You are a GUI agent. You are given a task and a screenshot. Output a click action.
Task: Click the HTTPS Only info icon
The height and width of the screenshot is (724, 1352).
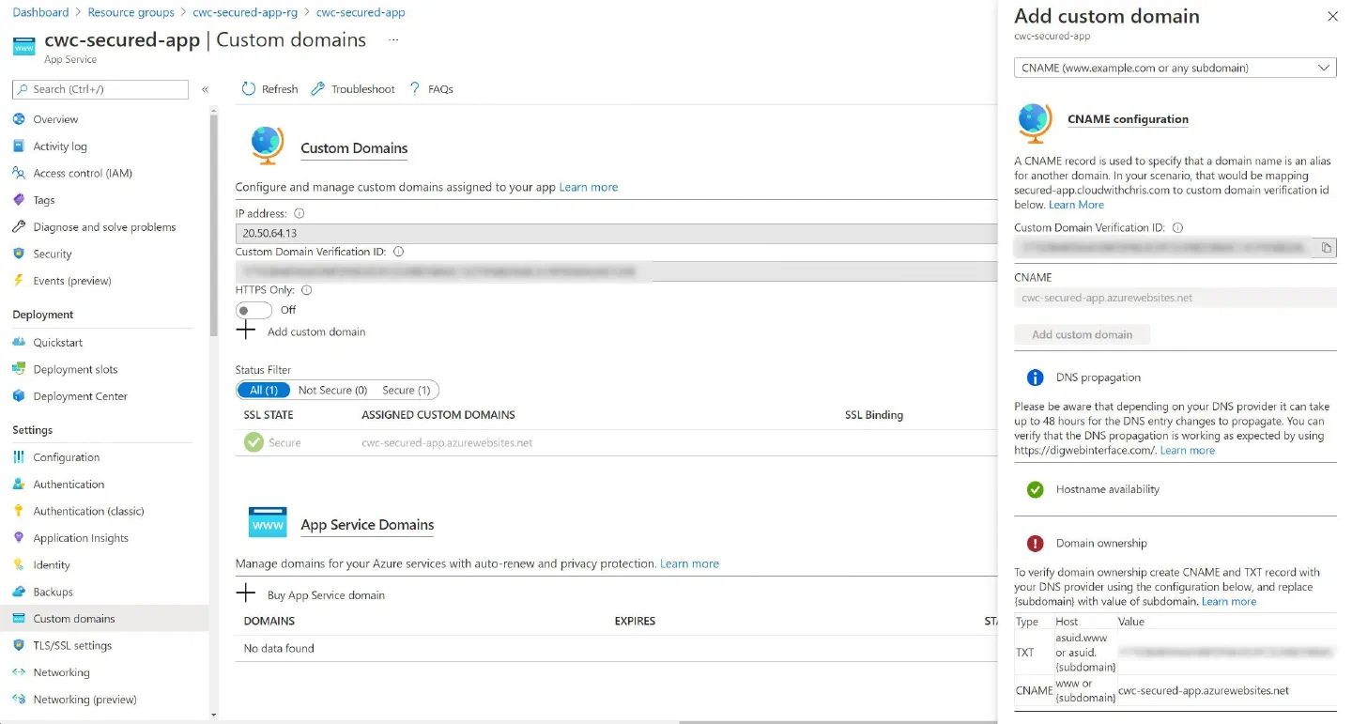[x=307, y=290]
